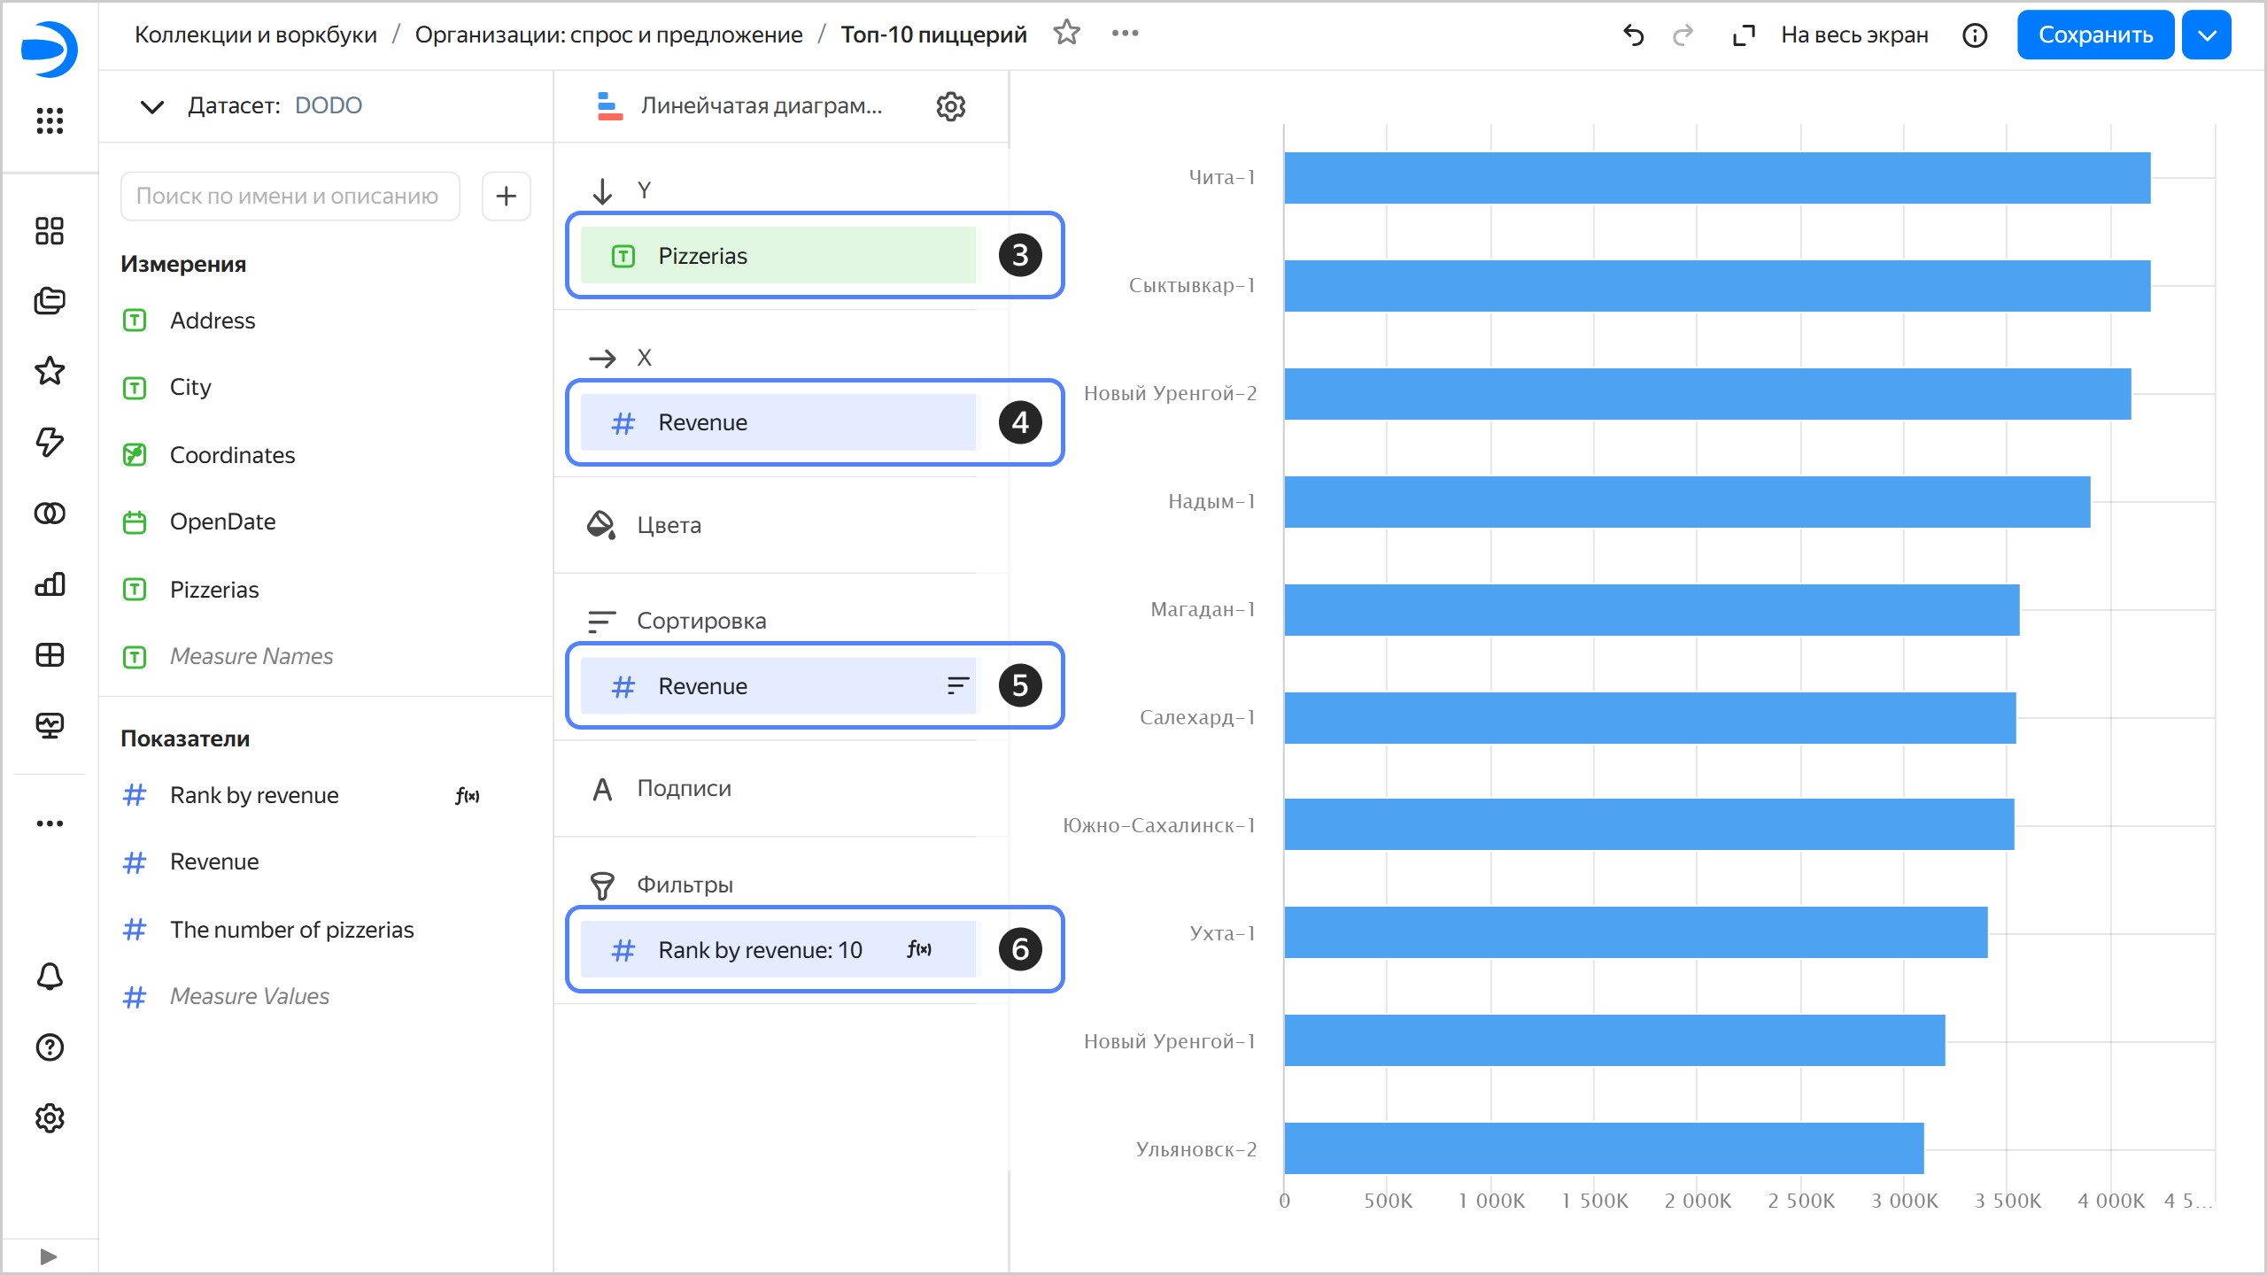
Task: Click the favorite star icon next to chart title
Action: click(1066, 34)
